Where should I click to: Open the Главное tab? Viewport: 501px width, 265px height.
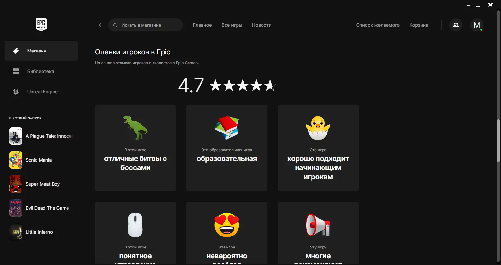[202, 25]
